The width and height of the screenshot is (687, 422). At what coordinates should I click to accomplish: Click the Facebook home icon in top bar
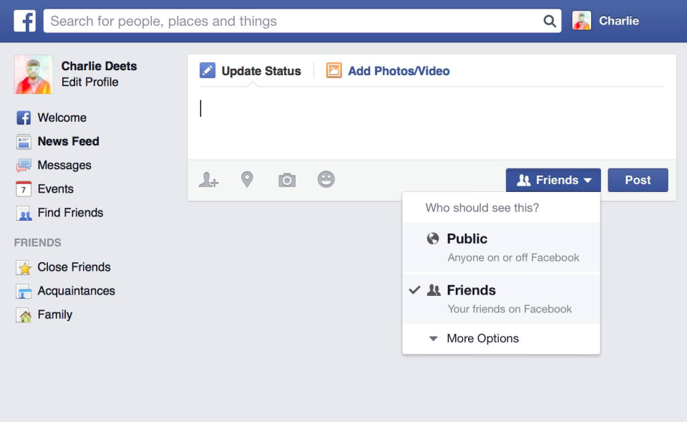coord(24,20)
